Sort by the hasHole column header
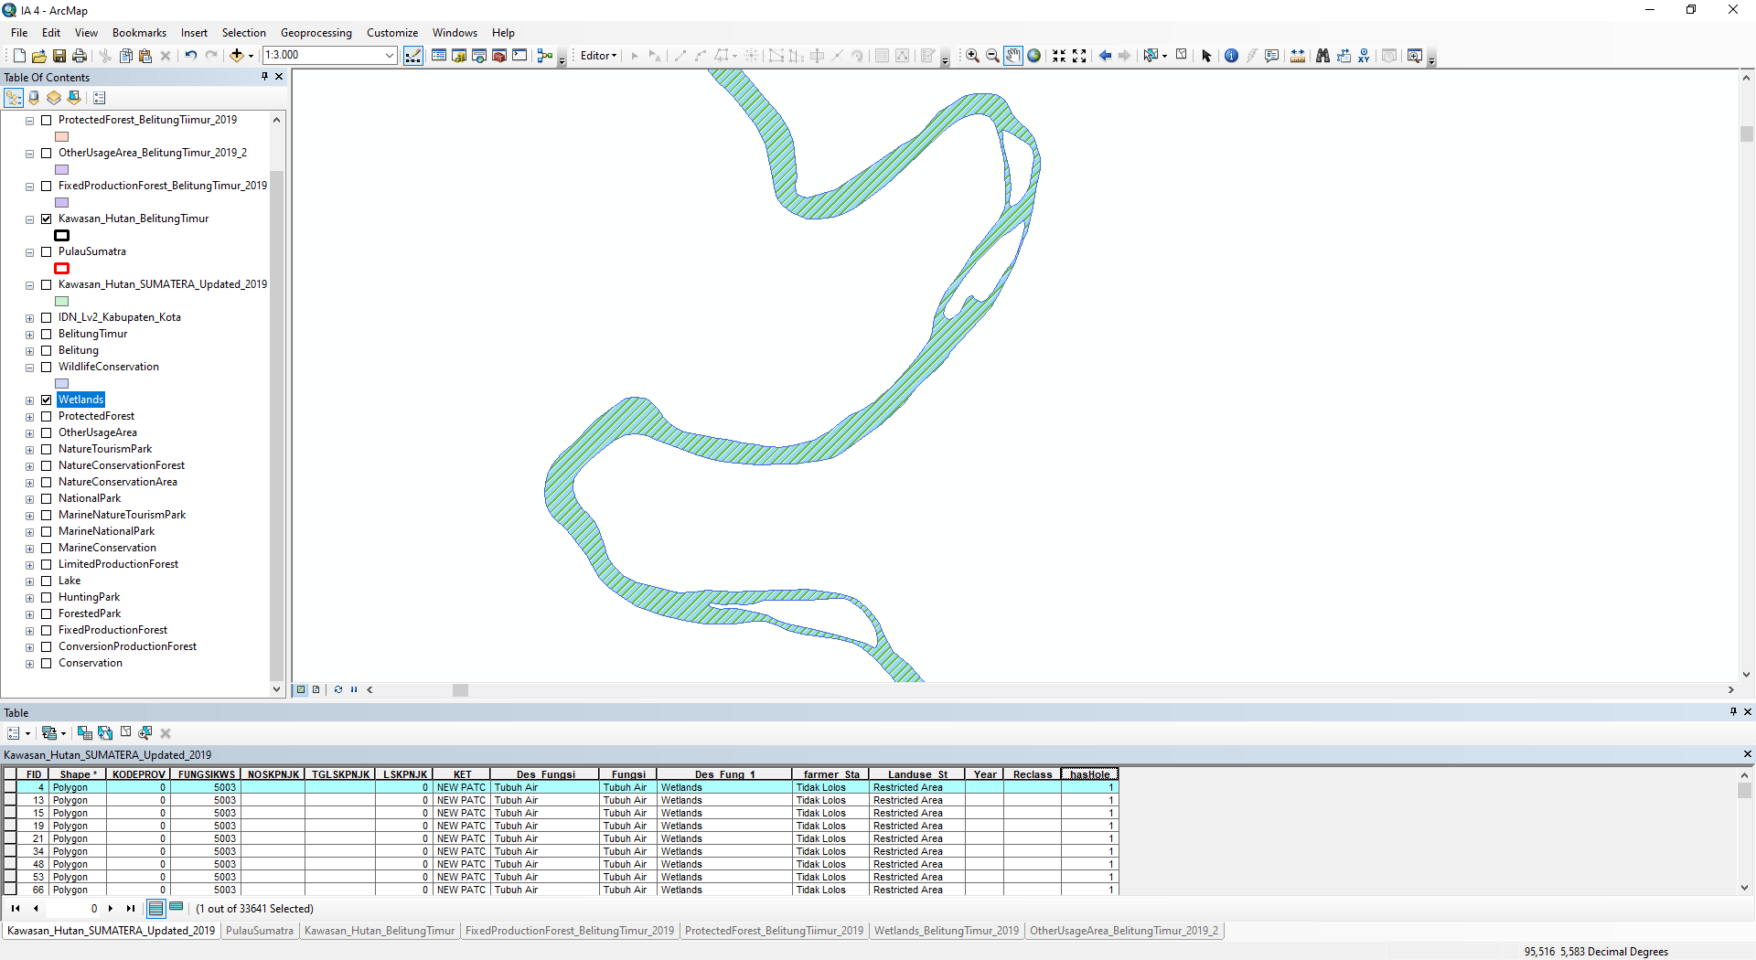The height and width of the screenshot is (960, 1756). [x=1089, y=774]
